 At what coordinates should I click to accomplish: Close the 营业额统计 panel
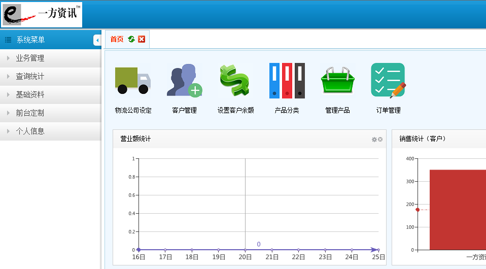380,140
